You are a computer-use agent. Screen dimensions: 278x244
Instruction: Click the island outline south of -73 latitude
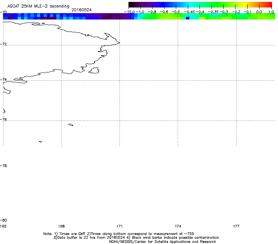pyautogui.click(x=94, y=70)
